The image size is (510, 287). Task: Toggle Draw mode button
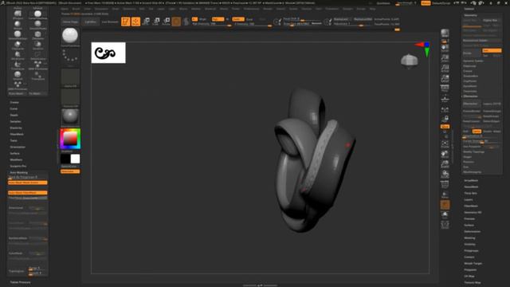coord(135,22)
